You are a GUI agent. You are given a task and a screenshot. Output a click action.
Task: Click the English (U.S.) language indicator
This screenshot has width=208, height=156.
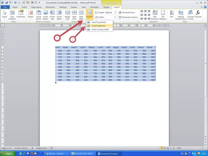point(42,148)
